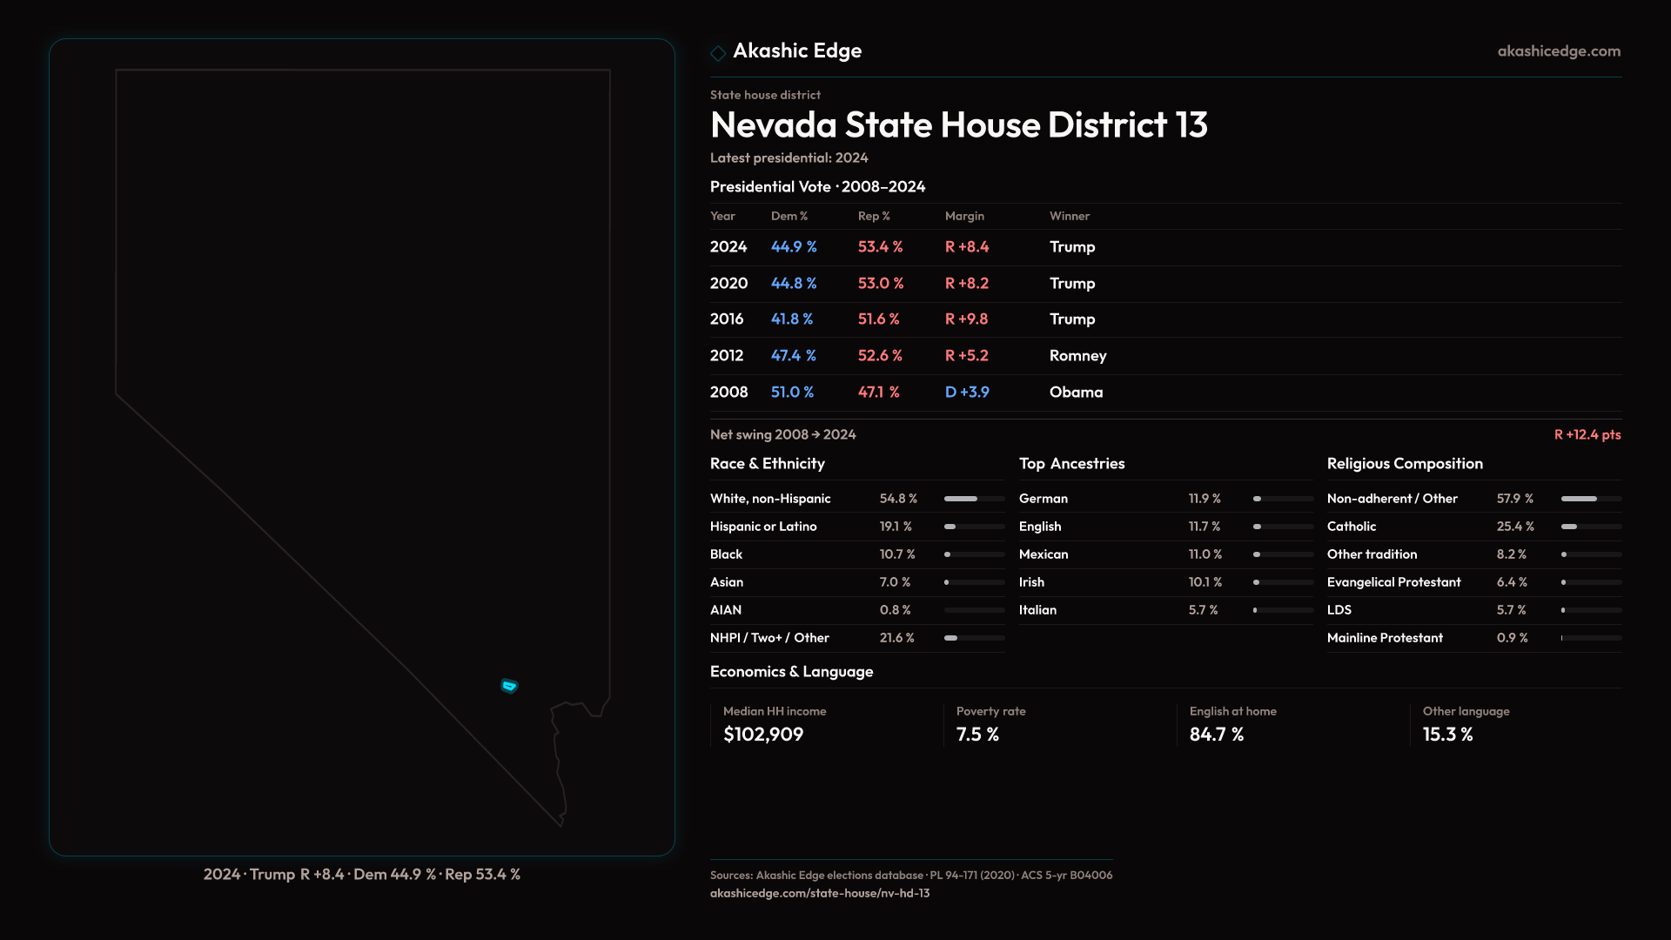Open the akashicedge.com/state-house/nv-hd-13 footer link

coord(819,893)
